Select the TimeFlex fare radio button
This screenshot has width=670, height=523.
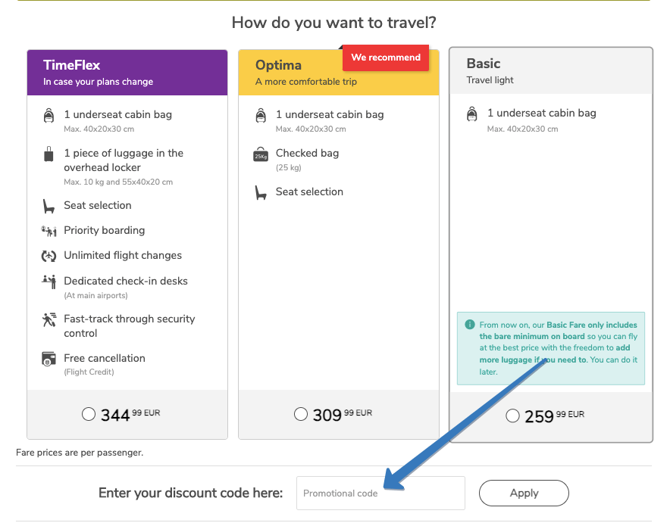coord(89,414)
